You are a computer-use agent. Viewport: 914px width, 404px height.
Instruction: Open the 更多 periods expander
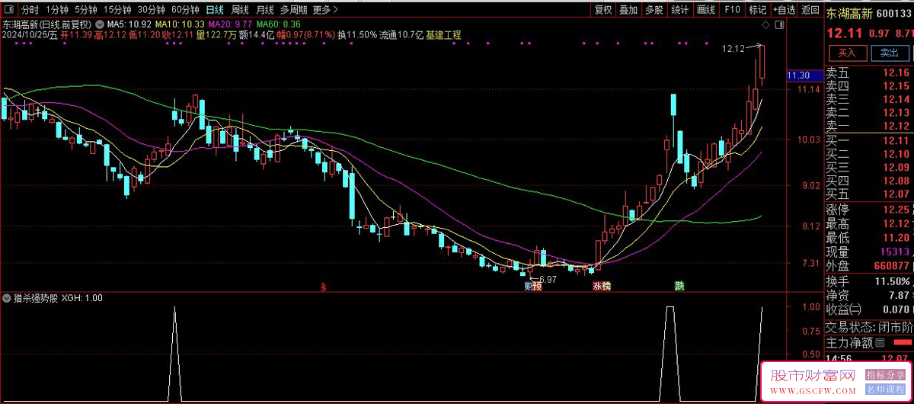tap(325, 10)
